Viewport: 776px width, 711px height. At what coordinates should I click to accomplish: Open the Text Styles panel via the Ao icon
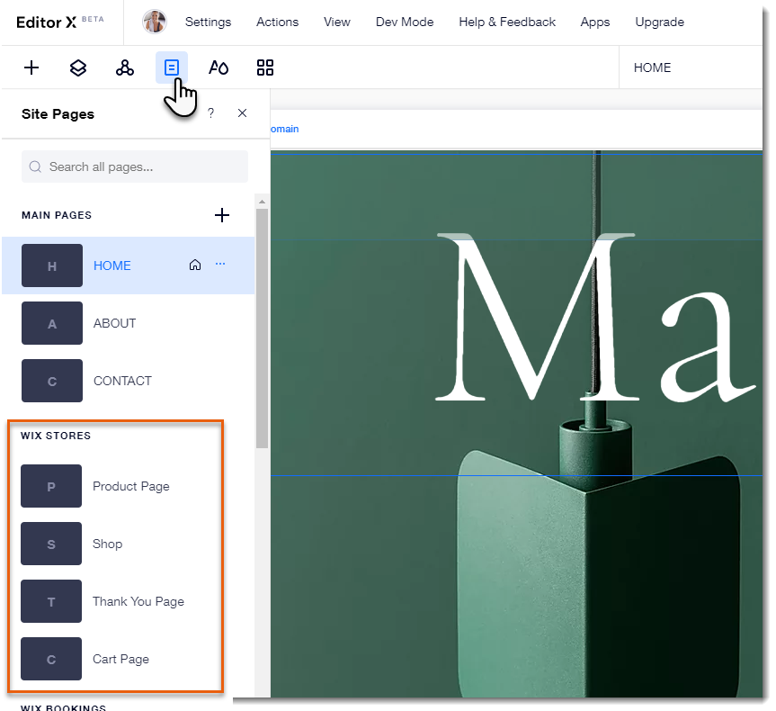point(219,67)
